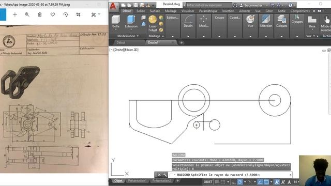
Task: Click the Lisser l'objet smooth mesh tool
Action: coord(153,24)
